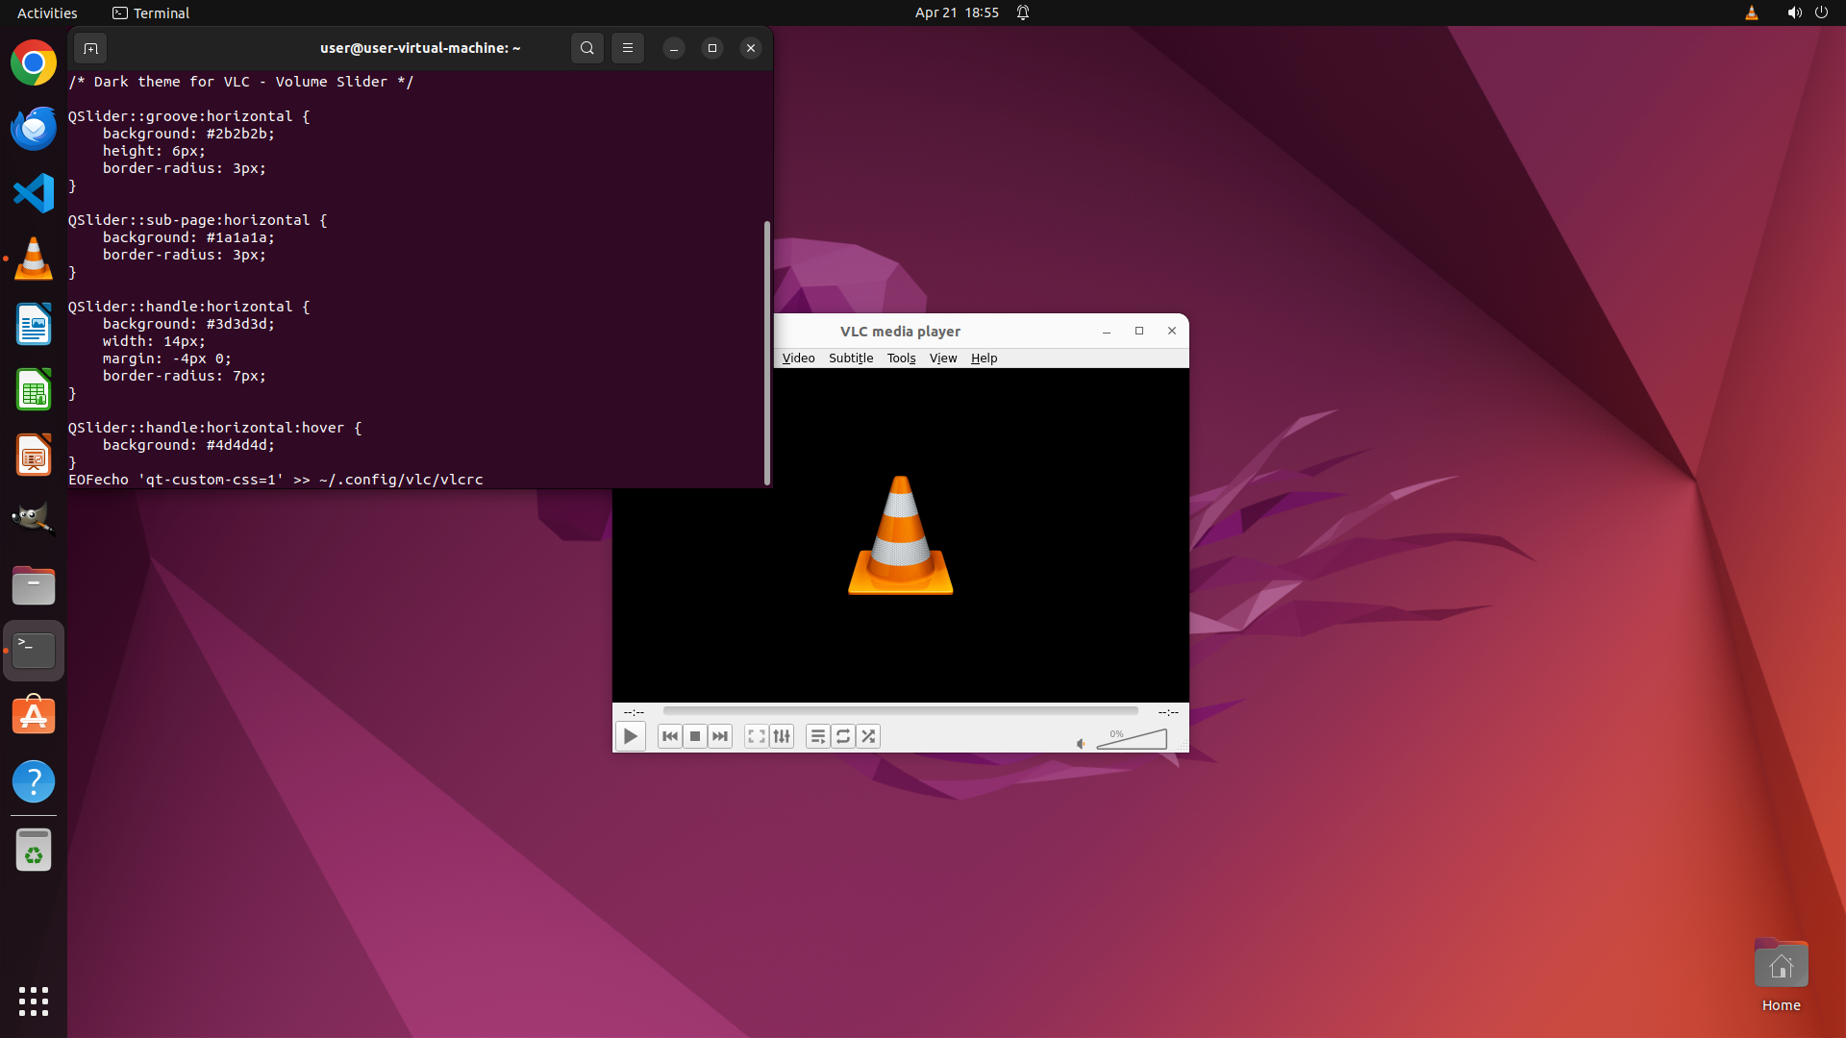The width and height of the screenshot is (1846, 1038).
Task: Toggle VLC fullscreen video mode
Action: point(757,736)
